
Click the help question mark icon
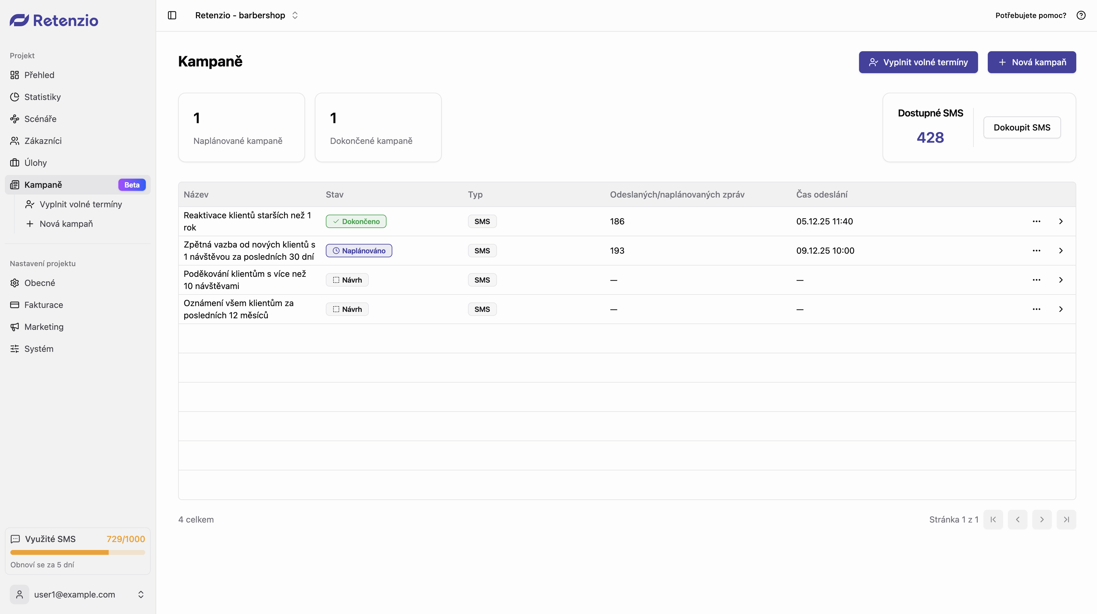1081,15
